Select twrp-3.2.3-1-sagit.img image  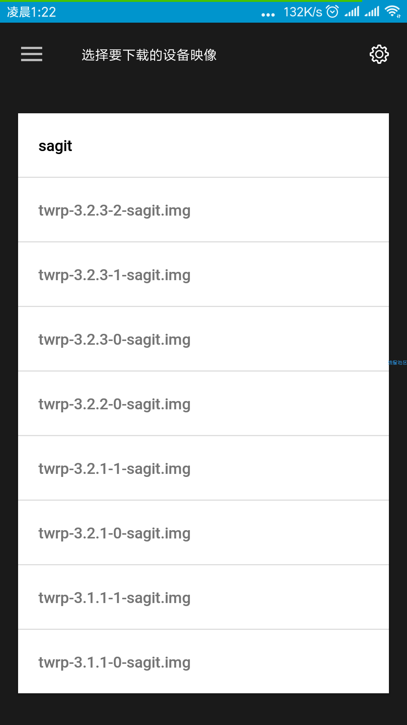coord(203,275)
